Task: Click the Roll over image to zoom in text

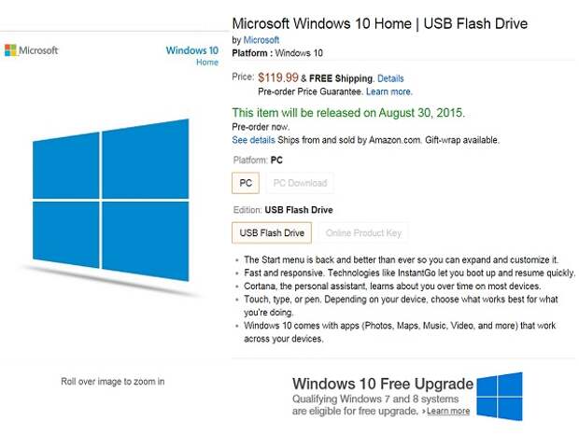Action: [113, 381]
